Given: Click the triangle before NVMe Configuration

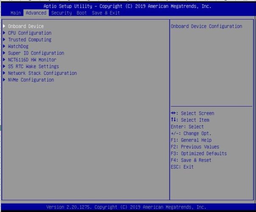Looking at the screenshot, I should click(x=4, y=80).
